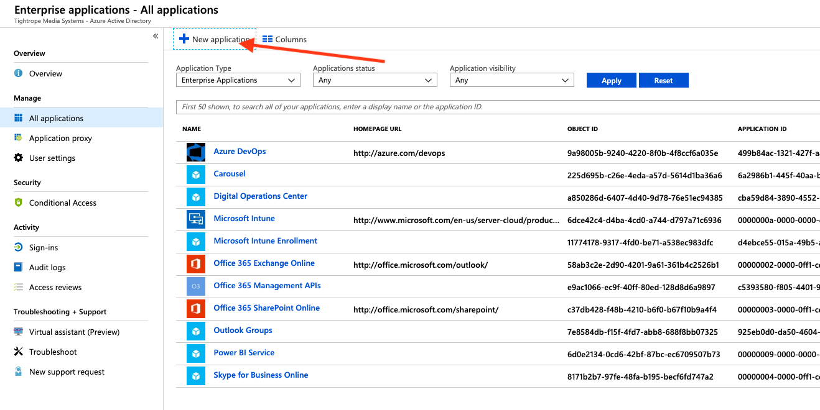The width and height of the screenshot is (820, 410).
Task: Click the Apply button
Action: [612, 80]
